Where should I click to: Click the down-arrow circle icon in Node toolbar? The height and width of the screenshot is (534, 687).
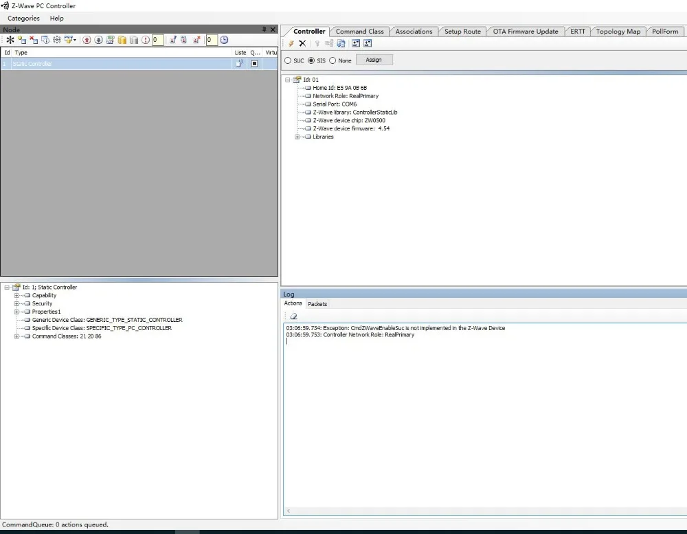pyautogui.click(x=98, y=40)
